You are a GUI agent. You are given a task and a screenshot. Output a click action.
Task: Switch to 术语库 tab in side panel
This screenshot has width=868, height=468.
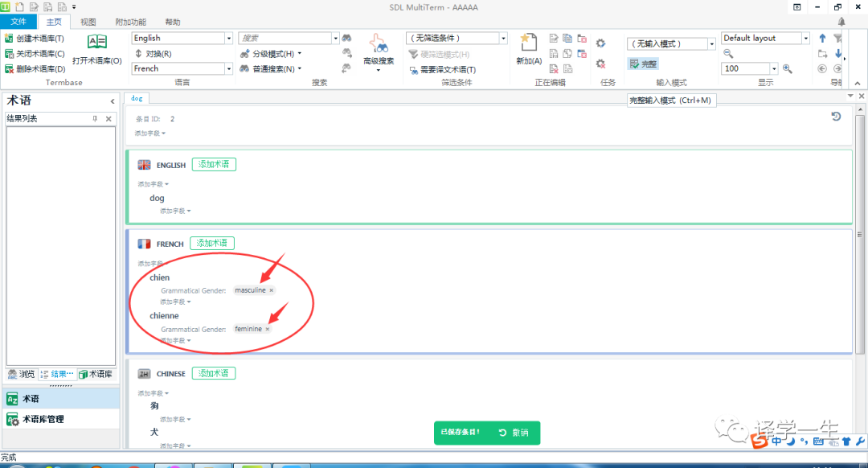(x=96, y=375)
